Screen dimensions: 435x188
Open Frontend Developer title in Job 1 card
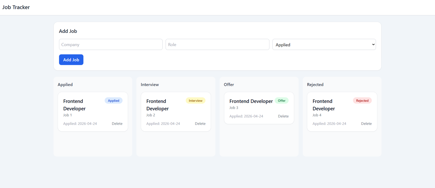coord(74,105)
